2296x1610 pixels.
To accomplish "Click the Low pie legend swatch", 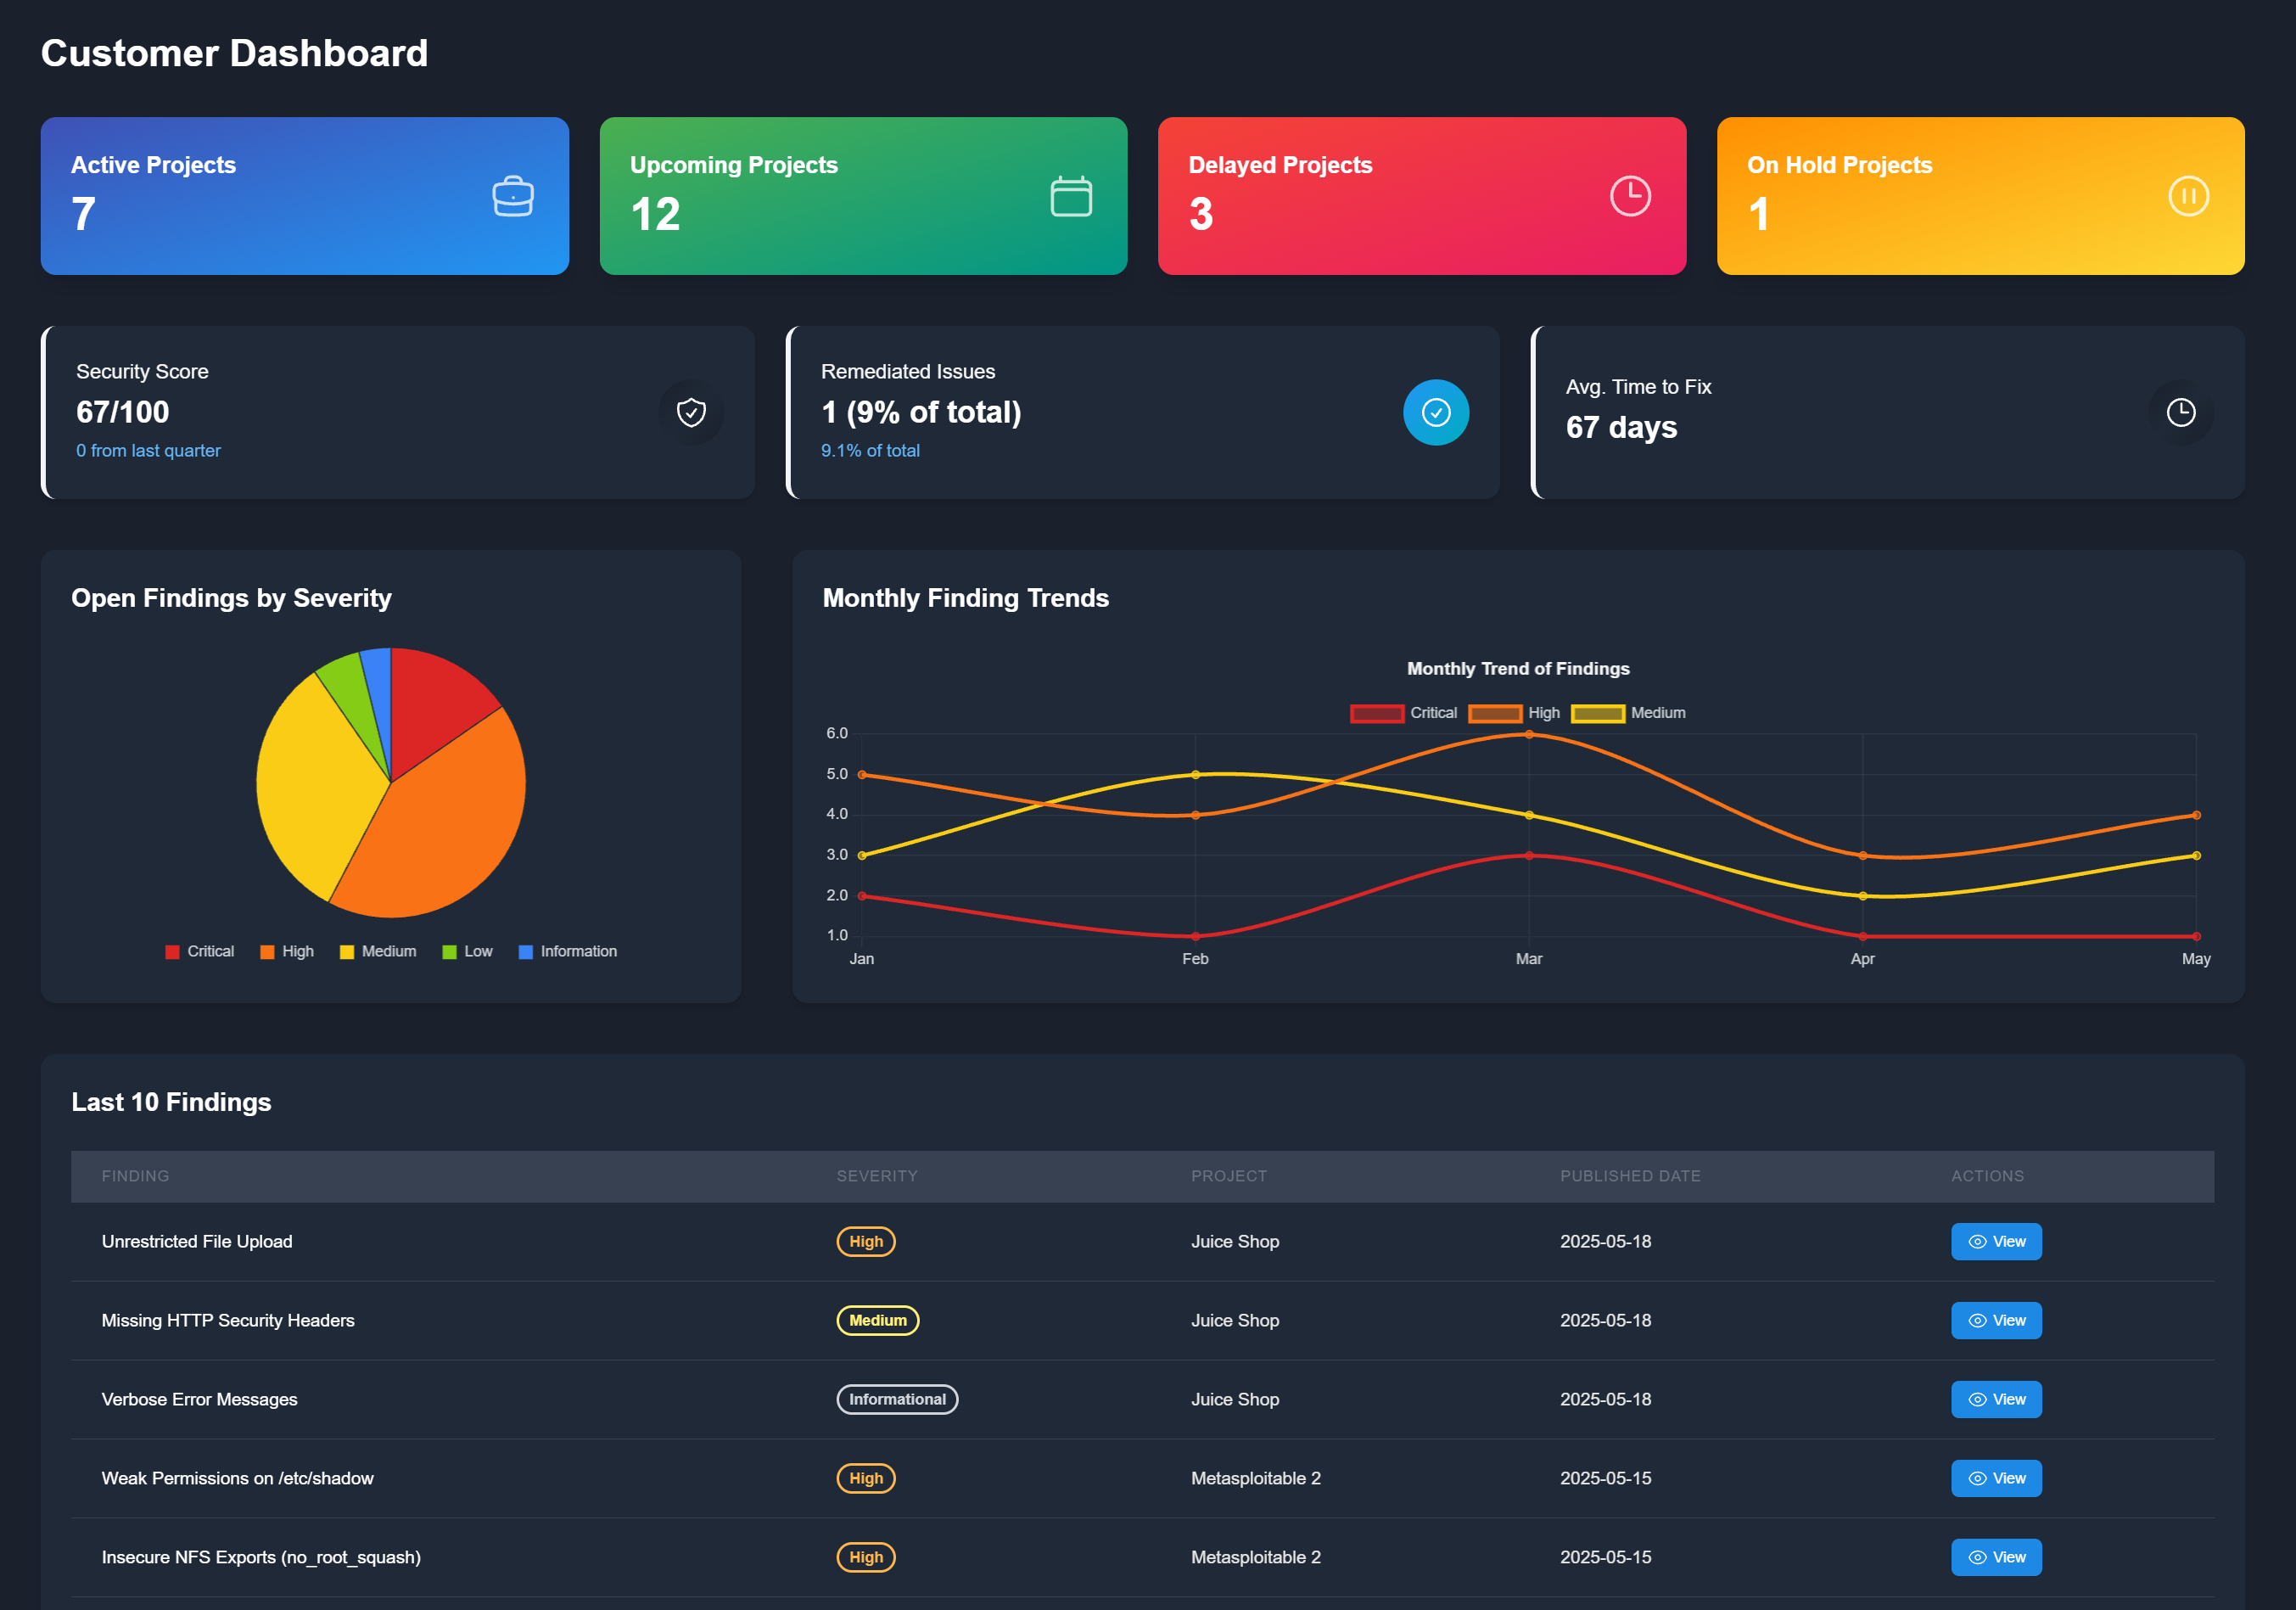I will (450, 951).
